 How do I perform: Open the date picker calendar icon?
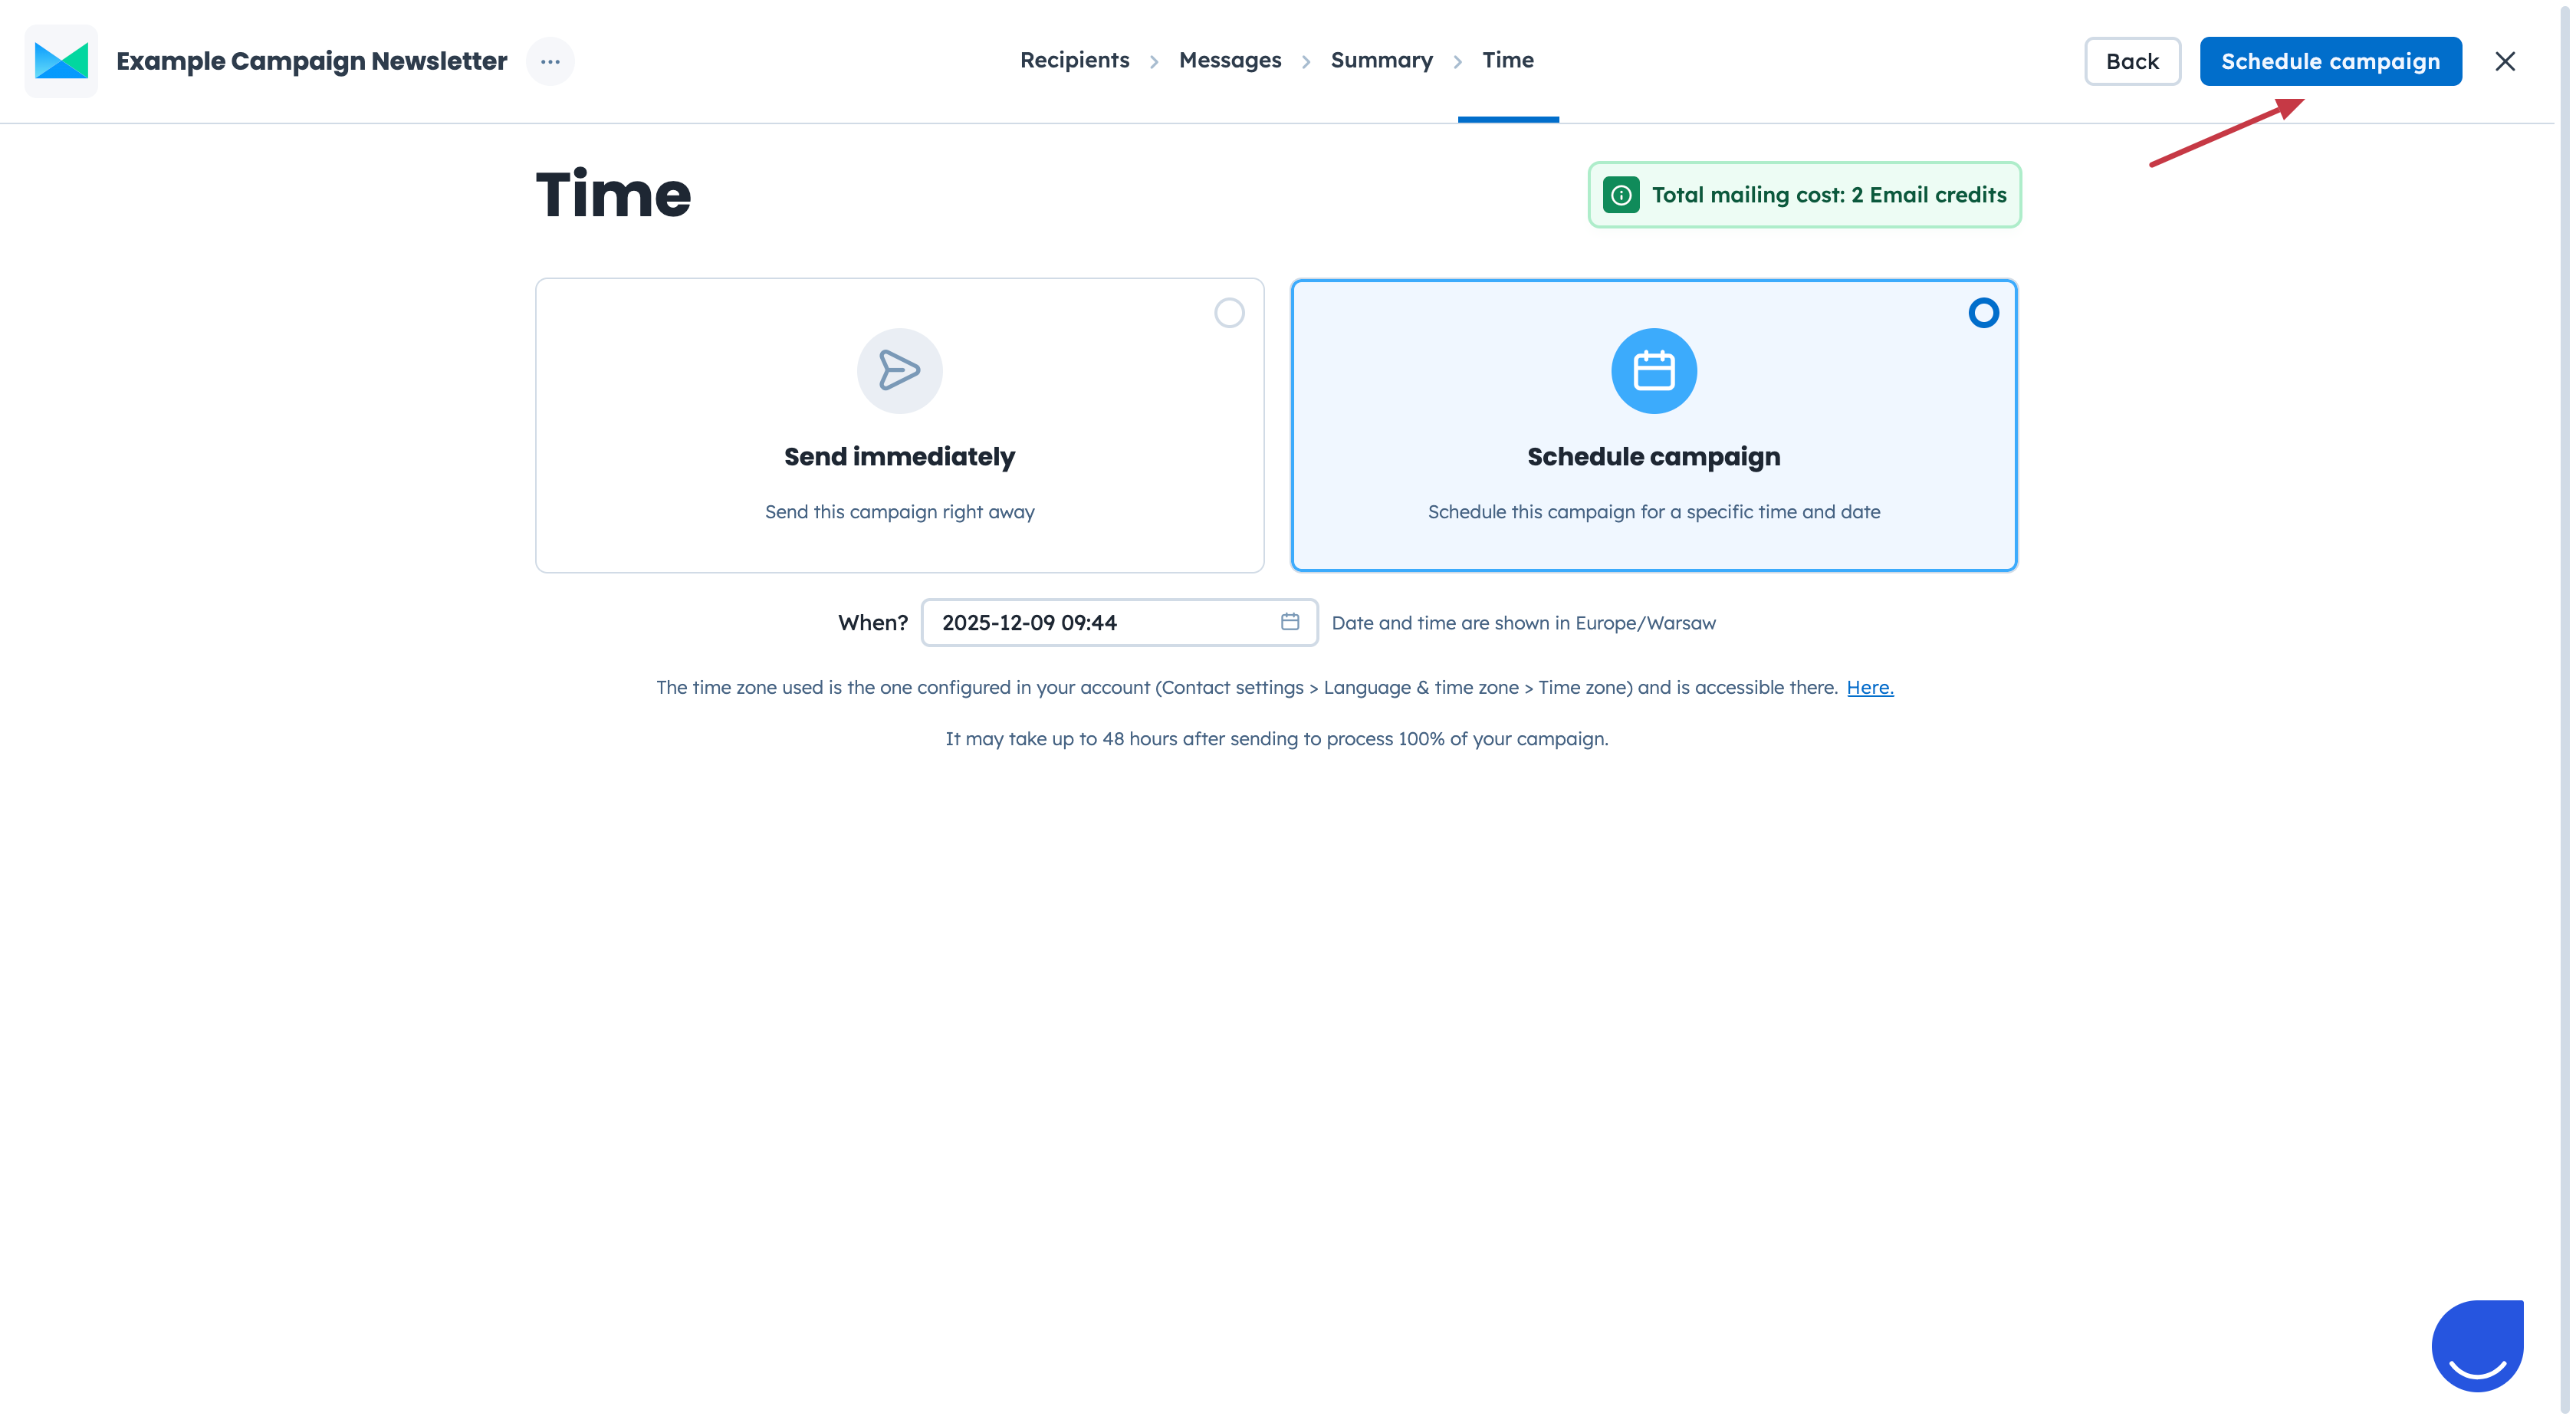[x=1290, y=622]
